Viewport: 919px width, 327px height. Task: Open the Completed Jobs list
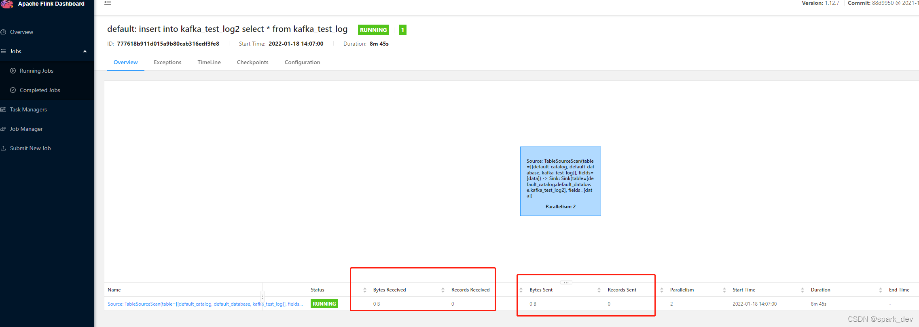pos(40,90)
